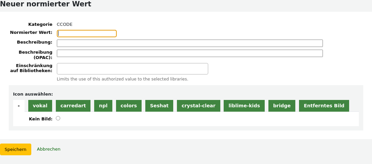
Task: Open the vokal icon set tab
Action: pyautogui.click(x=40, y=106)
